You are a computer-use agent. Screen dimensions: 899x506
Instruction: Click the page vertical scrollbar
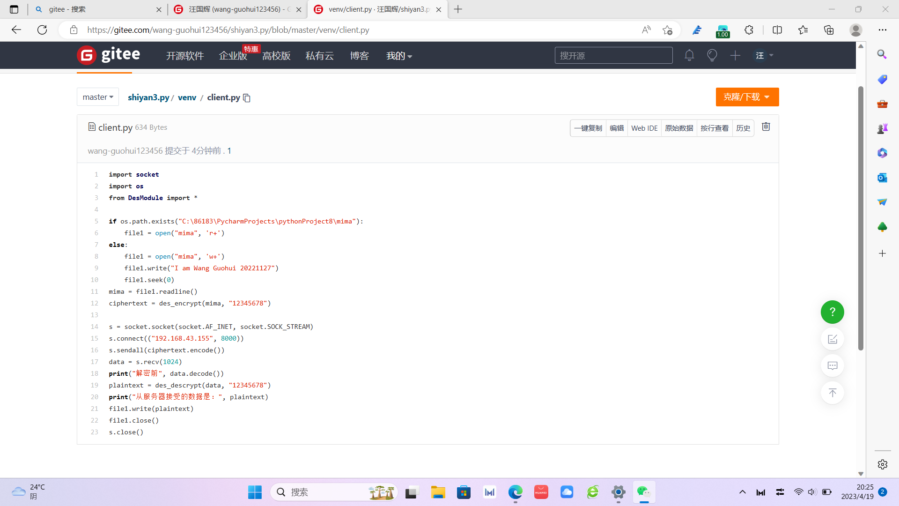pyautogui.click(x=861, y=218)
